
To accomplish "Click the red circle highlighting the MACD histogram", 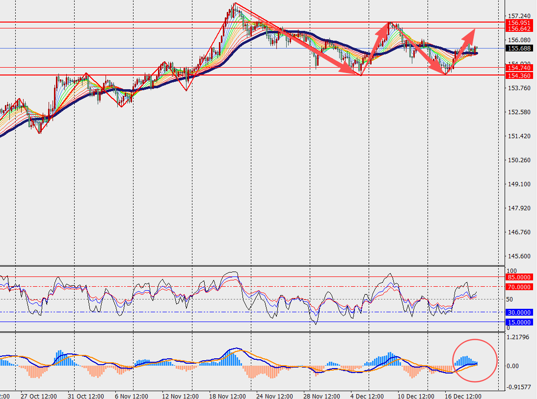I will click(x=475, y=360).
